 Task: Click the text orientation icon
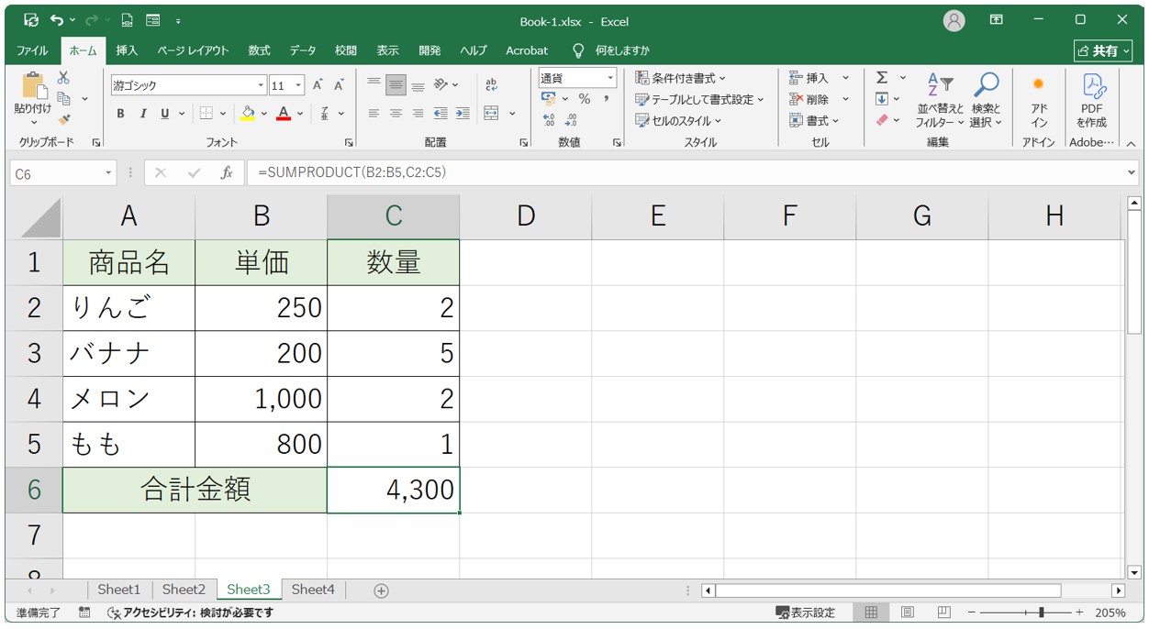pyautogui.click(x=441, y=84)
